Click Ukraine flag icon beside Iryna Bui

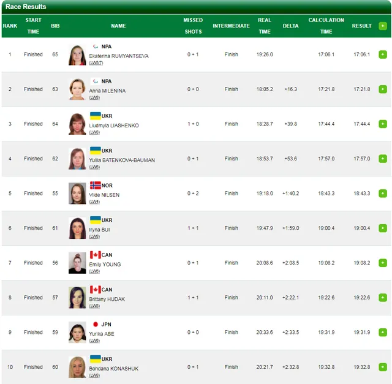click(x=95, y=220)
